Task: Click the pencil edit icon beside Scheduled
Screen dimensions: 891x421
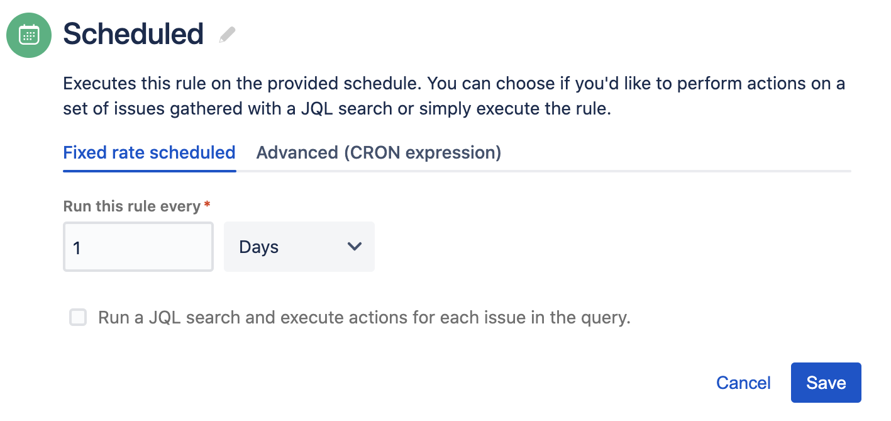Action: pyautogui.click(x=227, y=35)
